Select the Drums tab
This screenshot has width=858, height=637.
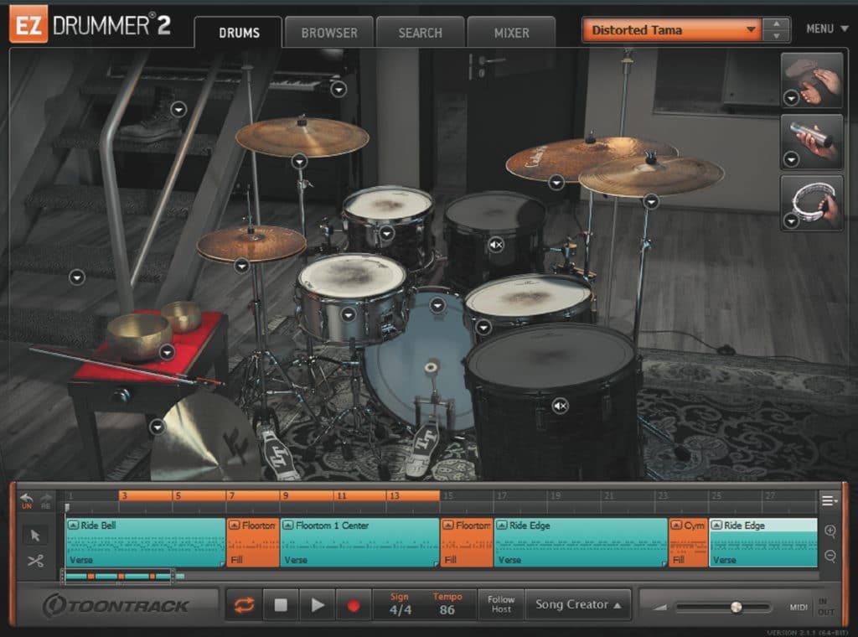click(239, 33)
